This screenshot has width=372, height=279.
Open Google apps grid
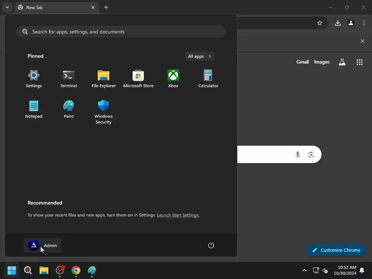[x=359, y=62]
